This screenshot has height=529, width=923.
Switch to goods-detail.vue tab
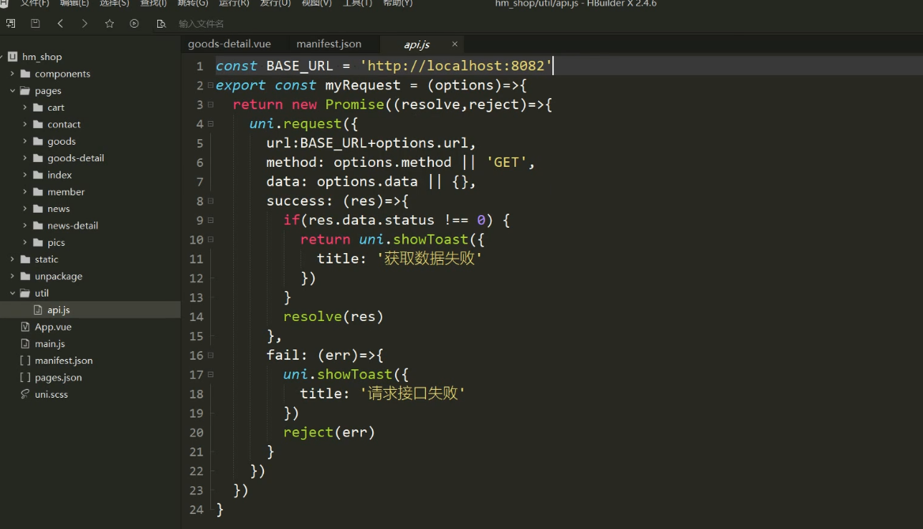229,43
